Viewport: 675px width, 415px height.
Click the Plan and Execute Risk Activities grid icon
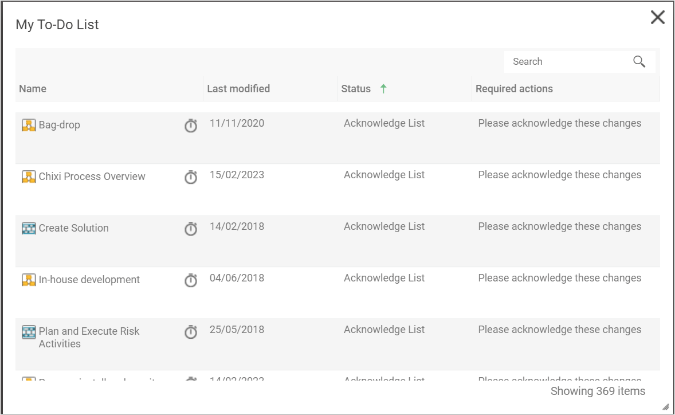29,331
